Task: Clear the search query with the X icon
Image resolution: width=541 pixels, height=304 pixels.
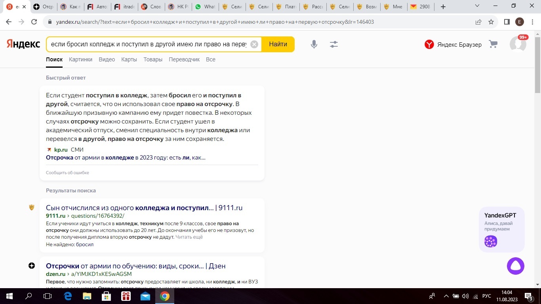Action: coord(254,44)
